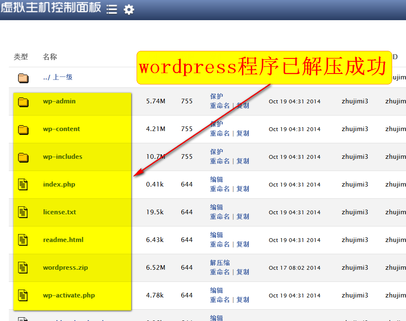Select the 5.74M size of wp-admin
This screenshot has height=321, width=406.
[x=156, y=101]
